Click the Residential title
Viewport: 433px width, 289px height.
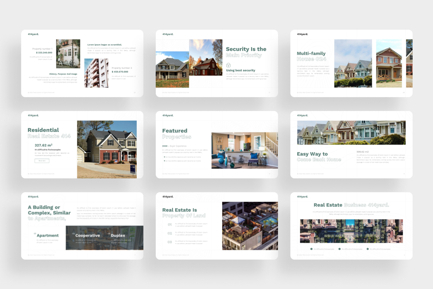[43, 130]
